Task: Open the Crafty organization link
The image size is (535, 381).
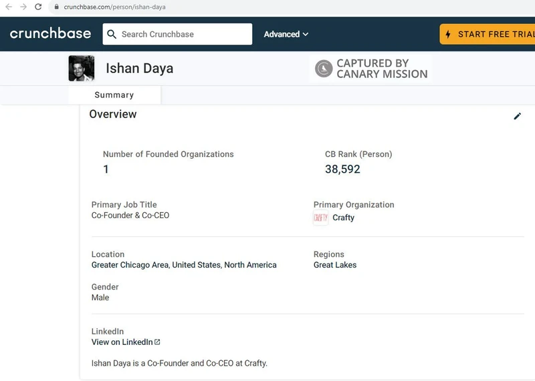Action: point(343,218)
